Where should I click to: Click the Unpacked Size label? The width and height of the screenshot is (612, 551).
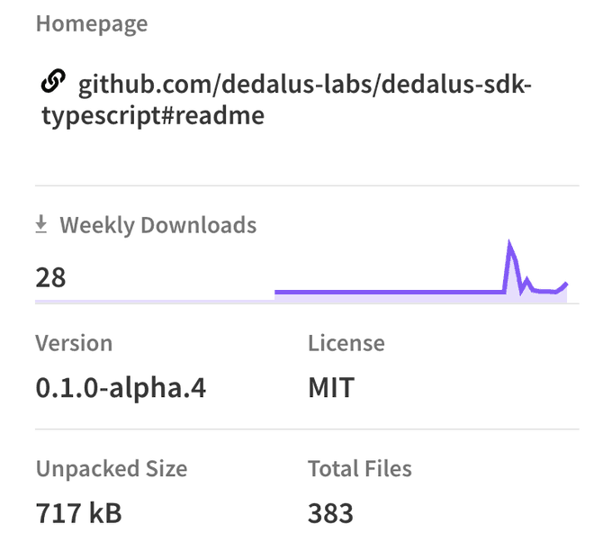coord(112,468)
